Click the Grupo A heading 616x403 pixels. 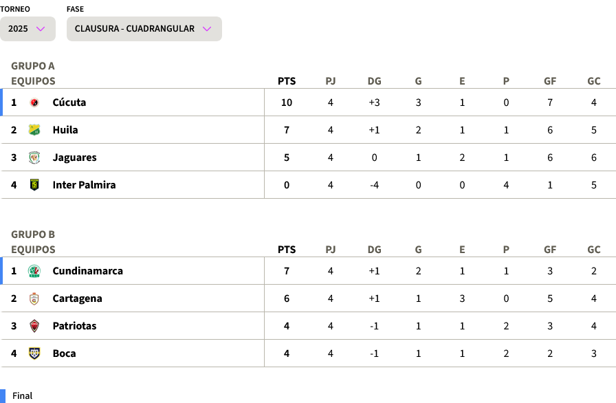(33, 66)
